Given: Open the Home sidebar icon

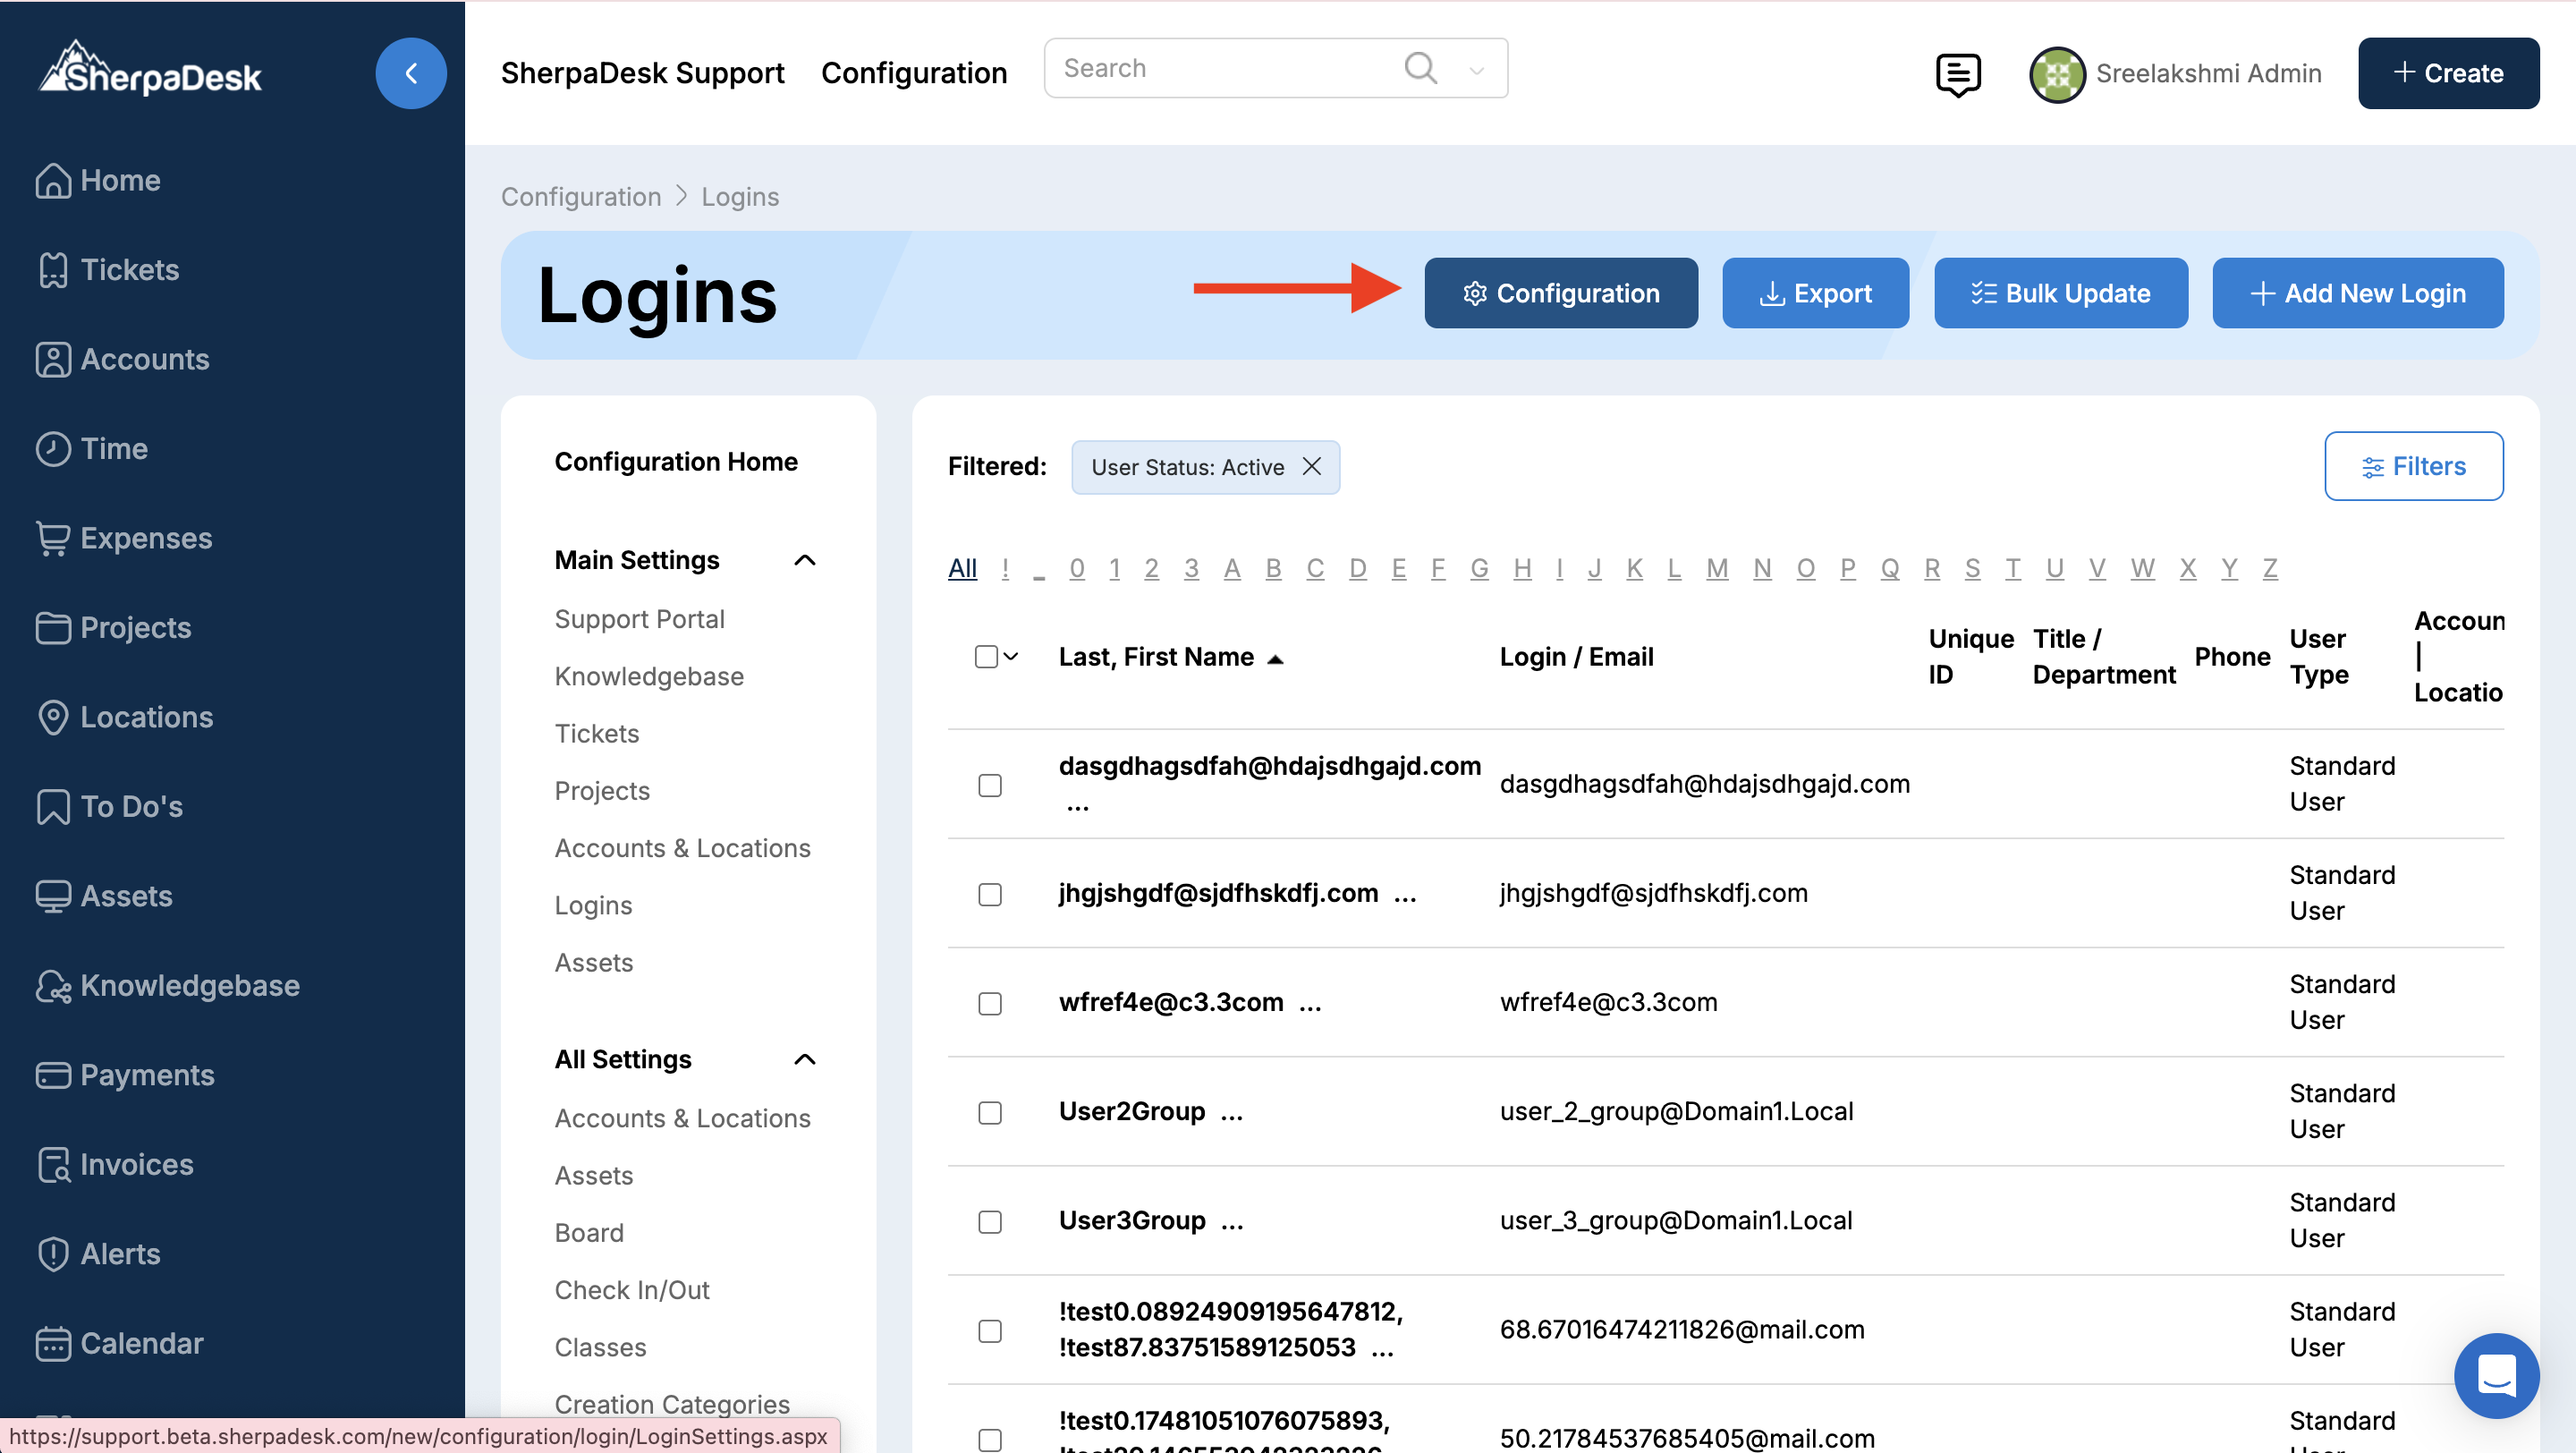Looking at the screenshot, I should pos(53,181).
